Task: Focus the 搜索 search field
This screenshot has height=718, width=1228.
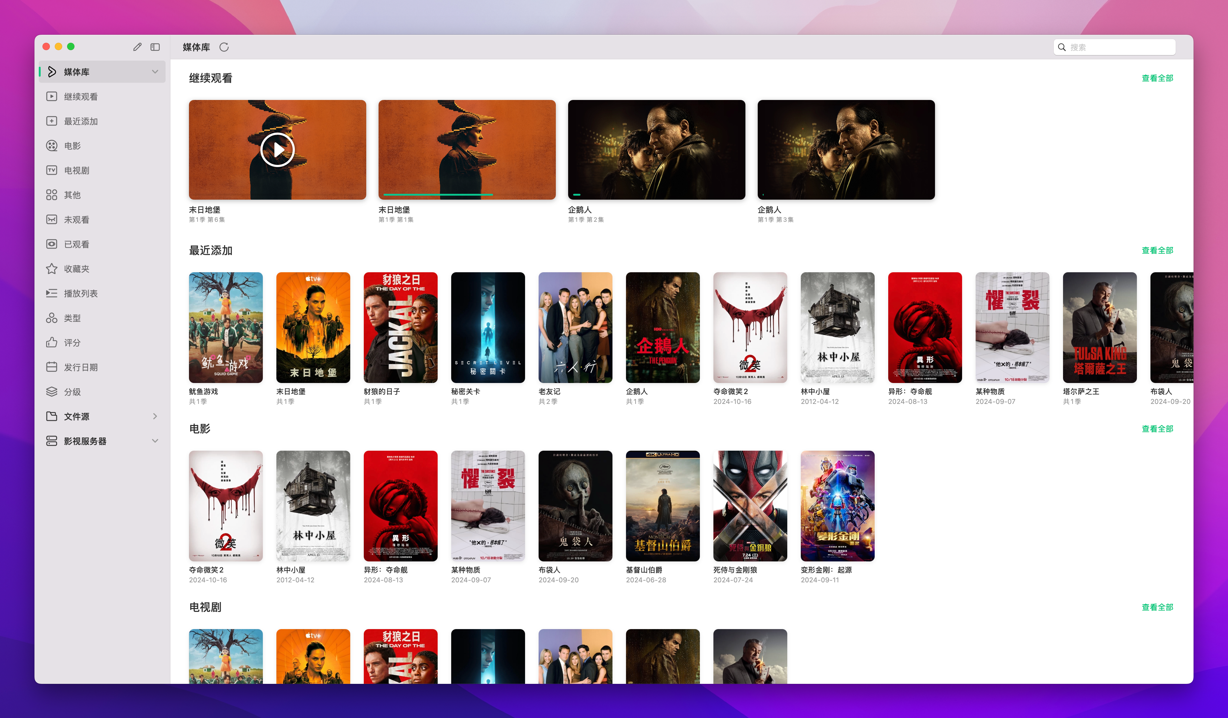Action: 1114,47
